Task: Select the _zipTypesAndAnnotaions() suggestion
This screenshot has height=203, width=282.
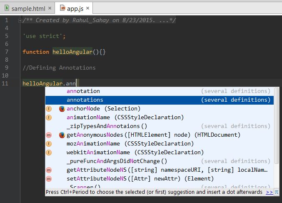Action: [x=160, y=126]
